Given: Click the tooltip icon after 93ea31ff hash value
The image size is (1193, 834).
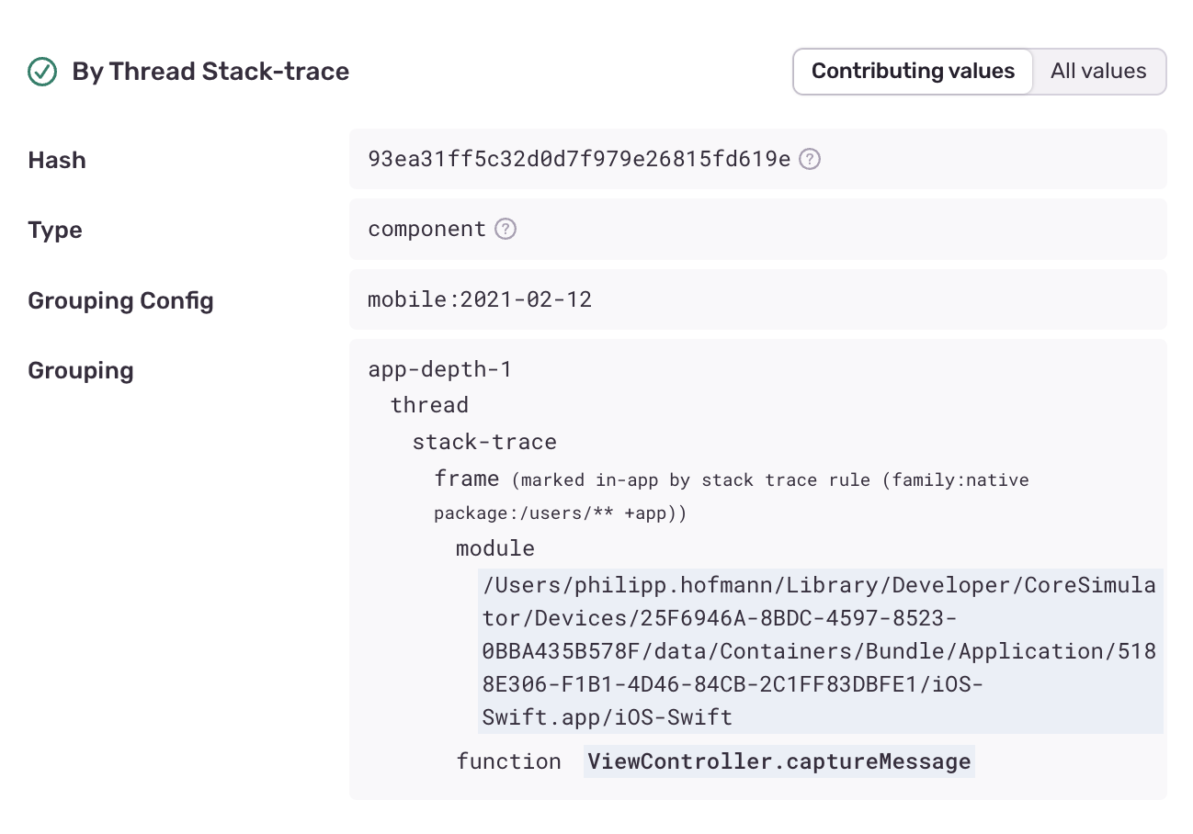Looking at the screenshot, I should click(809, 159).
